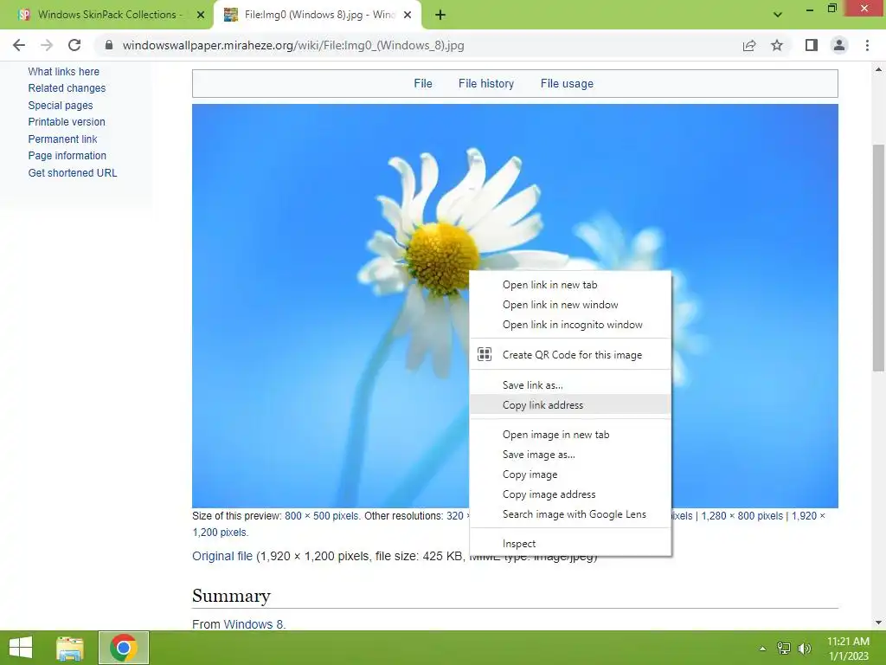Open the Chrome three-dot menu
The image size is (886, 665).
pos(867,45)
